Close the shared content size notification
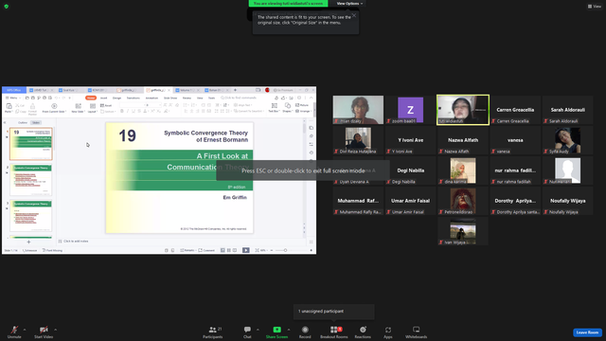This screenshot has height=341, width=606. click(354, 15)
